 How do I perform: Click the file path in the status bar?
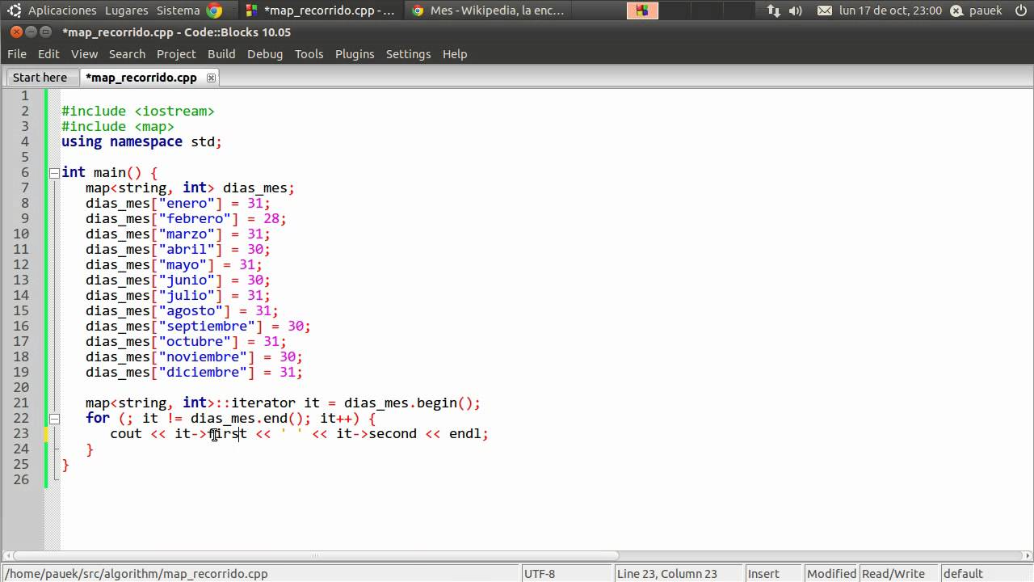click(x=137, y=573)
